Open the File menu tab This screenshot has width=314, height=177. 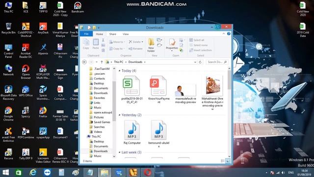[86, 34]
